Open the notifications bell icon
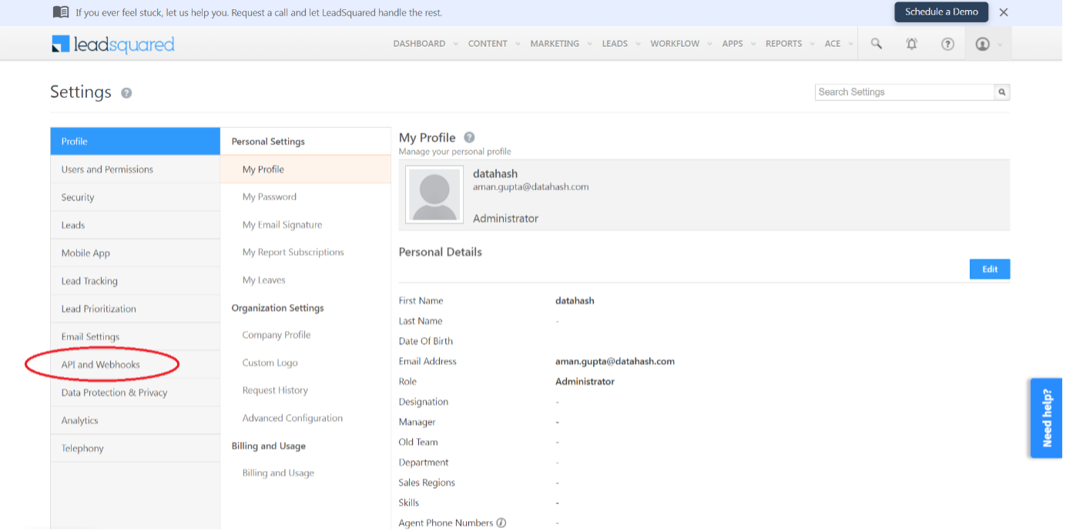This screenshot has height=531, width=1066. [912, 44]
